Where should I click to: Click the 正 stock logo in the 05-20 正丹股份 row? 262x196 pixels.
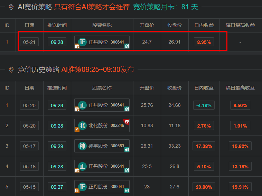click(x=82, y=105)
